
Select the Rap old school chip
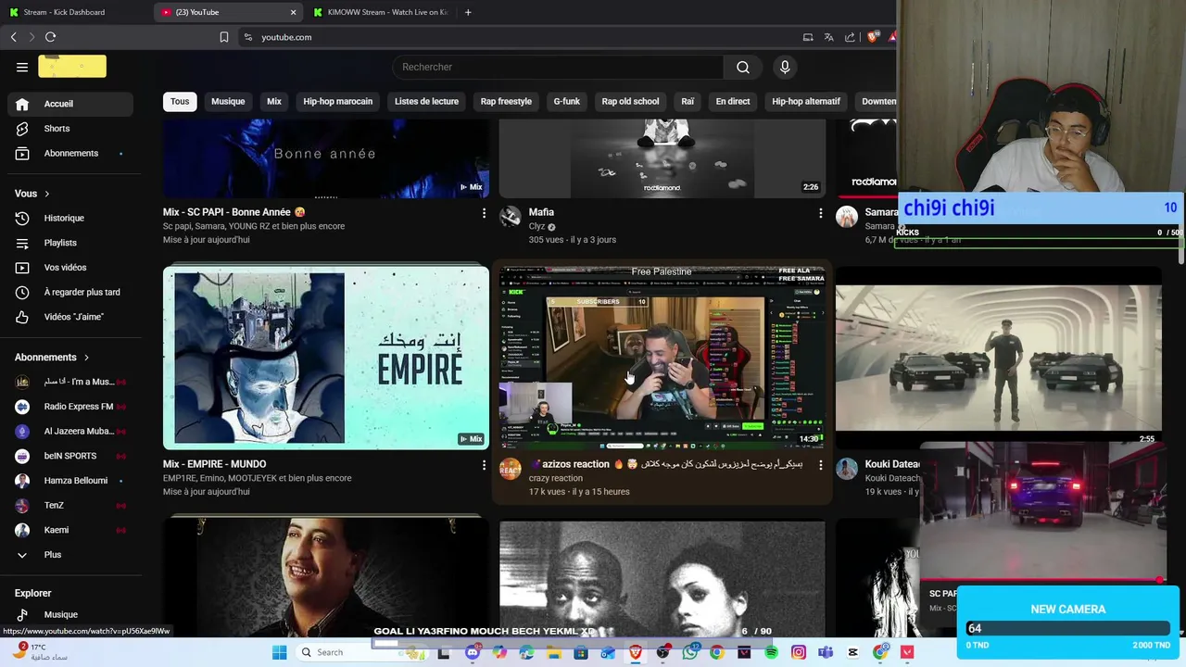(630, 101)
